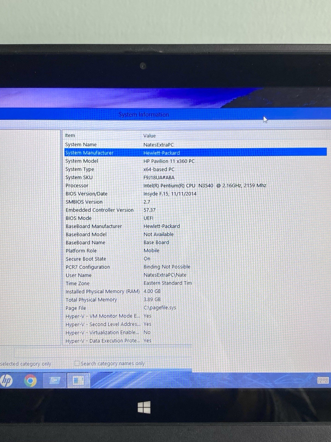Viewport: 331px width, 442px height.
Task: Select the PCR7 Configuration row
Action: [x=195, y=267]
